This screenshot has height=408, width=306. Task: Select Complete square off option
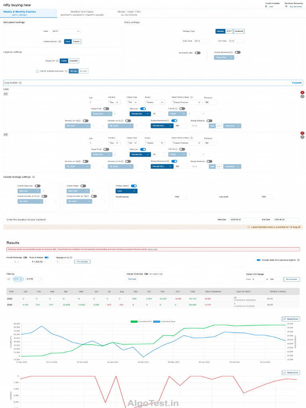tap(74, 61)
